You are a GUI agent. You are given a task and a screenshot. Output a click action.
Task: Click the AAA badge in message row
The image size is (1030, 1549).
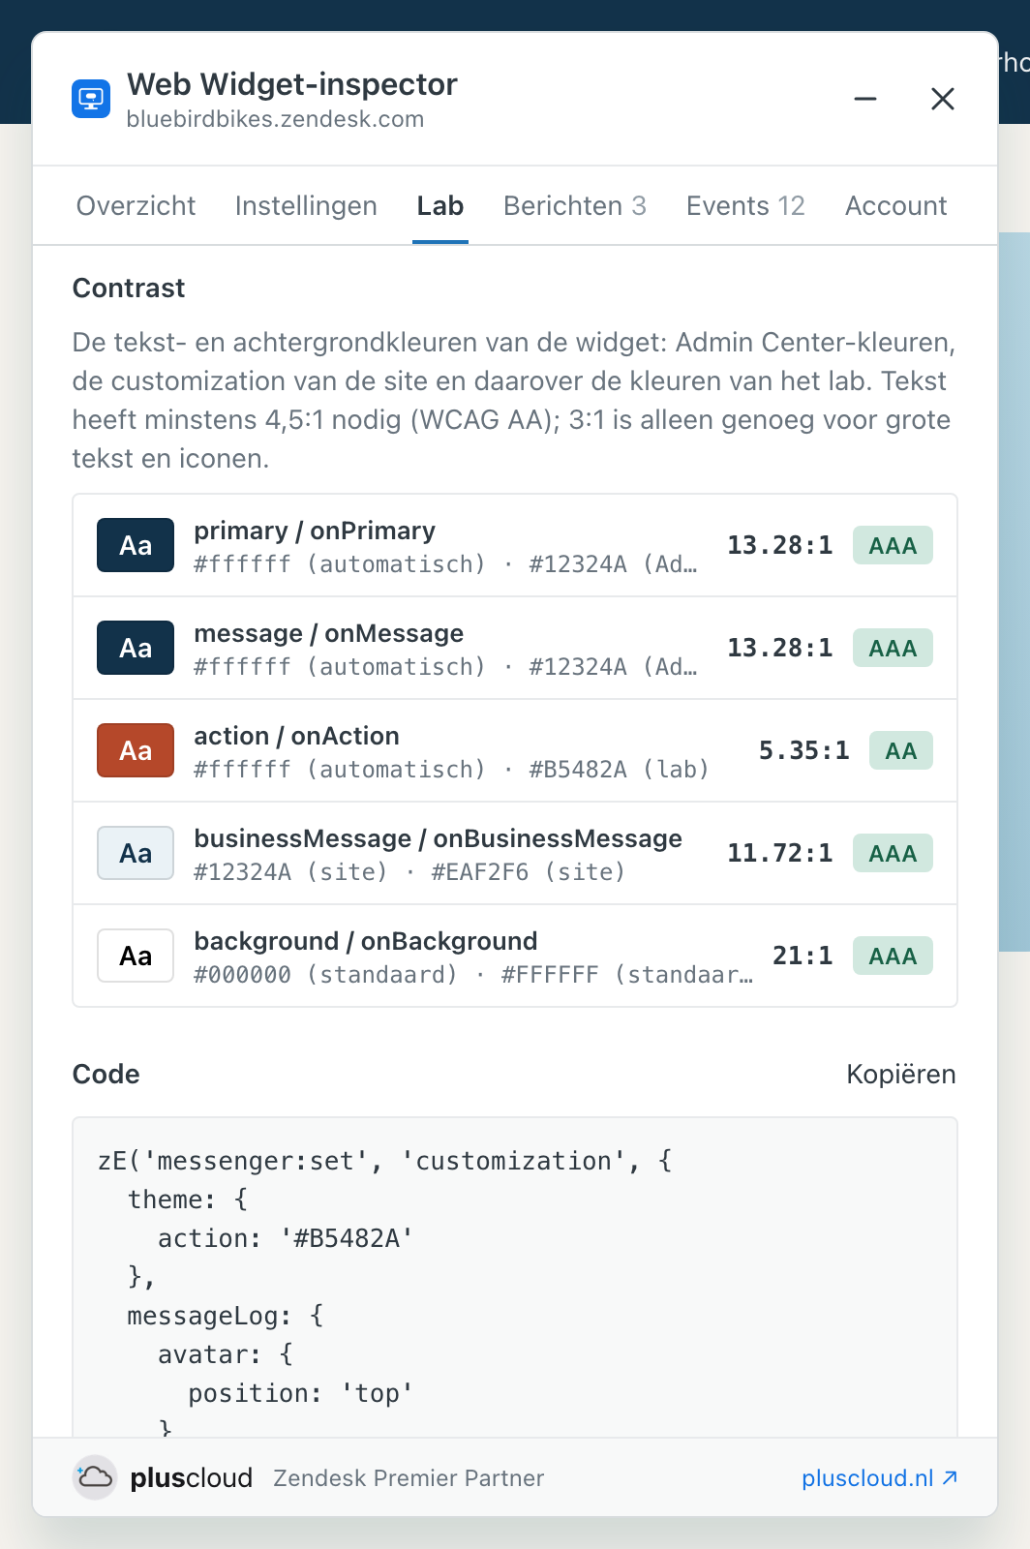pos(893,648)
